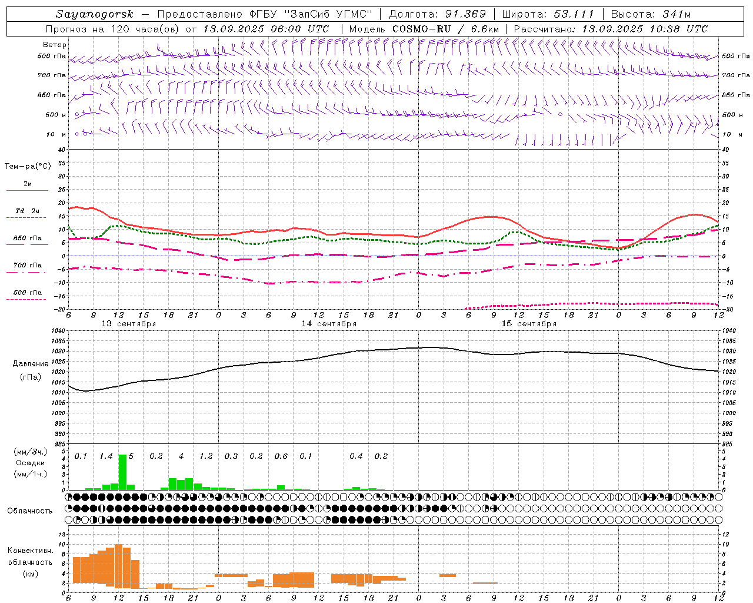This screenshot has width=753, height=603.
Task: Click the '0.6' precipitation amount
Action: pyautogui.click(x=281, y=456)
